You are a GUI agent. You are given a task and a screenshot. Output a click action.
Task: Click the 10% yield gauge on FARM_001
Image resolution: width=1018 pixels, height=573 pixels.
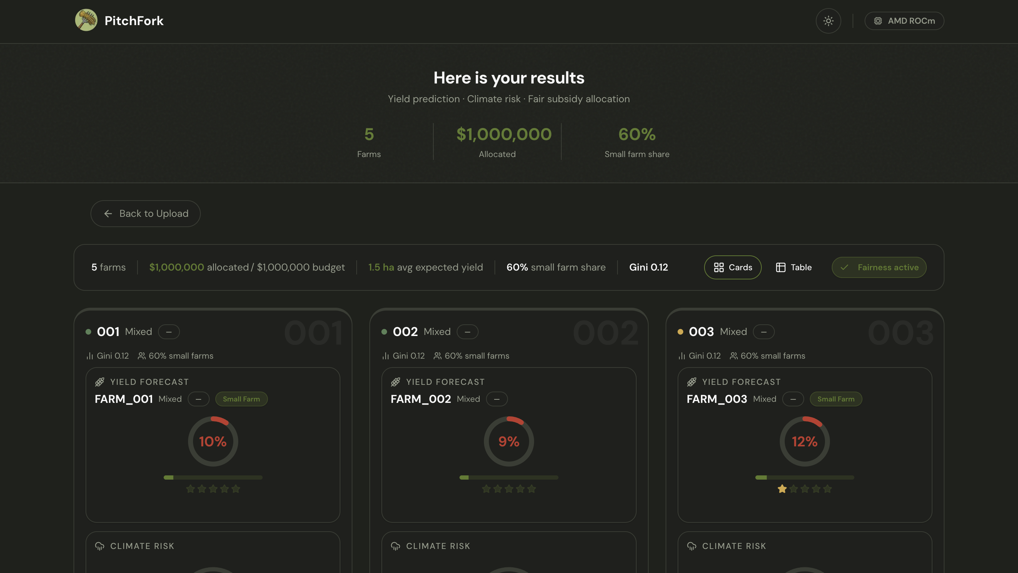pyautogui.click(x=212, y=441)
